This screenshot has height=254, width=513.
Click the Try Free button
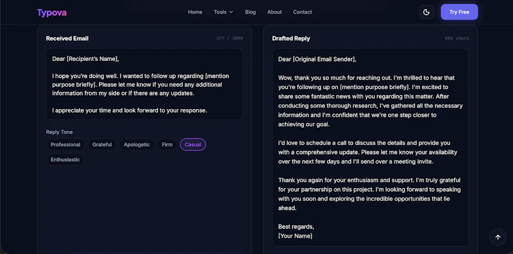click(x=459, y=12)
